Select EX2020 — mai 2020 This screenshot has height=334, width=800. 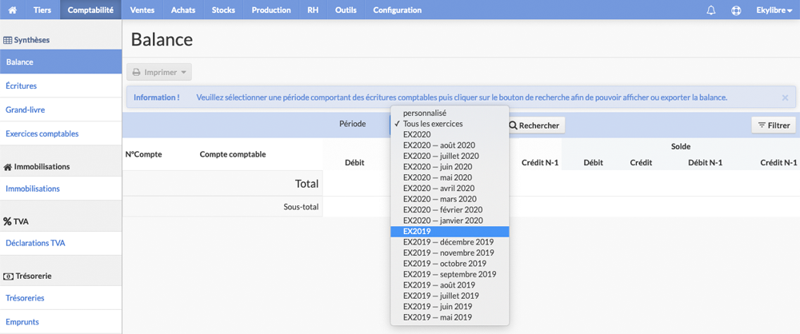[x=450, y=177]
